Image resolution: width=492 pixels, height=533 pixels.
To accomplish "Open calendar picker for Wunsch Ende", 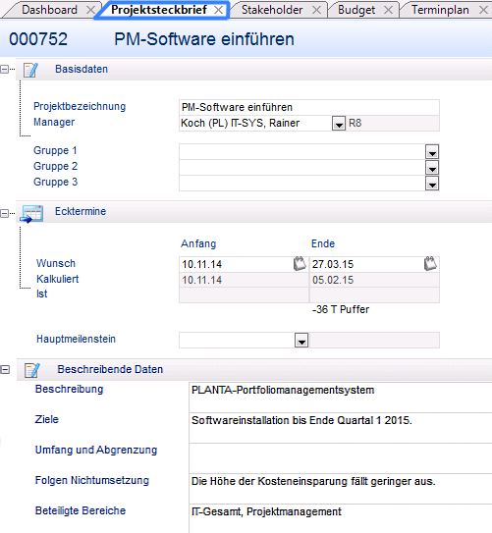I will click(x=430, y=264).
